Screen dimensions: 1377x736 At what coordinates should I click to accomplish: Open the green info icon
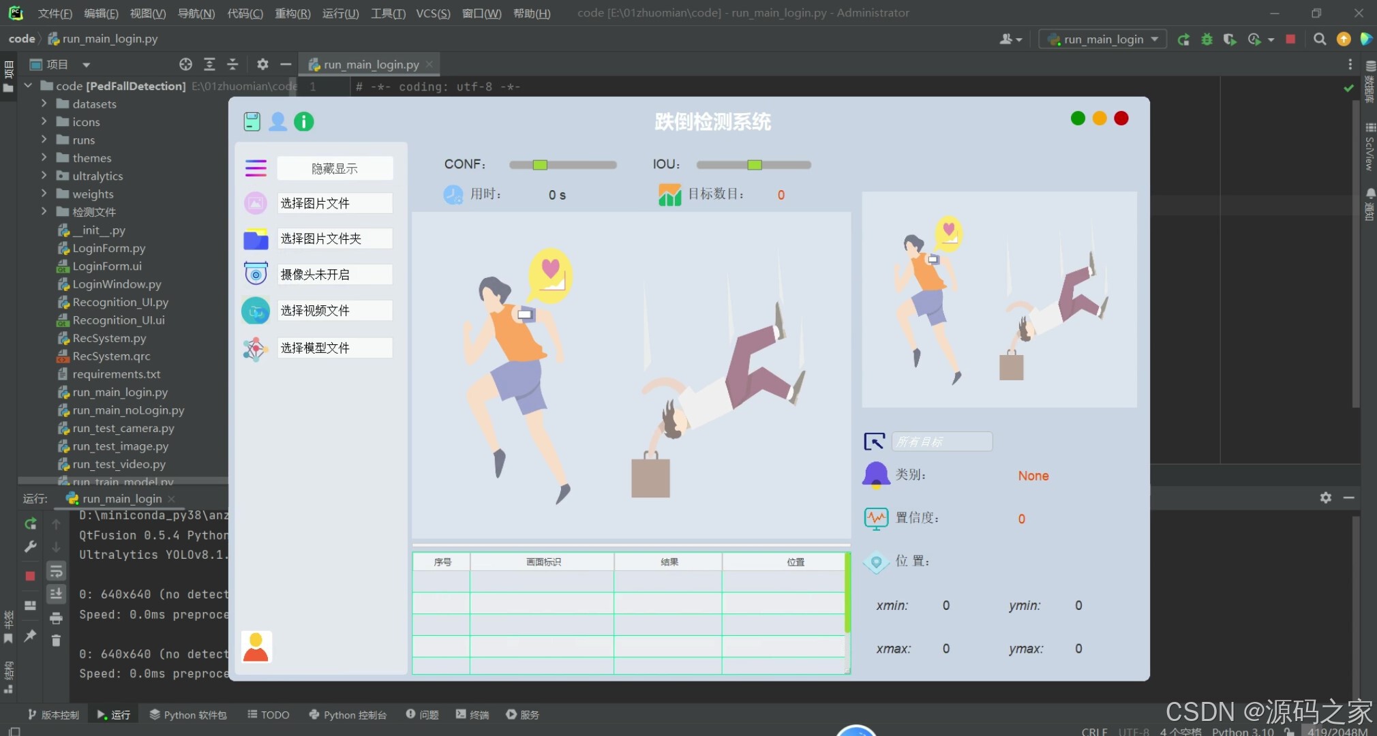point(304,121)
